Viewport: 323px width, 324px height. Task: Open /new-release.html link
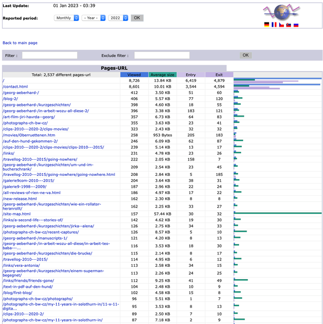(x=20, y=199)
